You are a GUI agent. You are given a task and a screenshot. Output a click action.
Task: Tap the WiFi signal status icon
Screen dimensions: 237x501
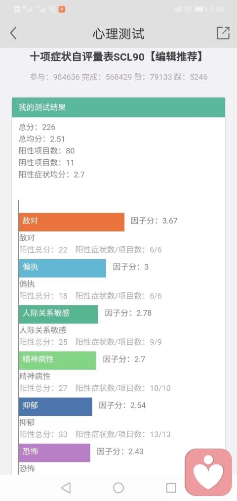53,9
